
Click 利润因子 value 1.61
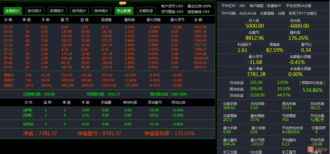243,50
